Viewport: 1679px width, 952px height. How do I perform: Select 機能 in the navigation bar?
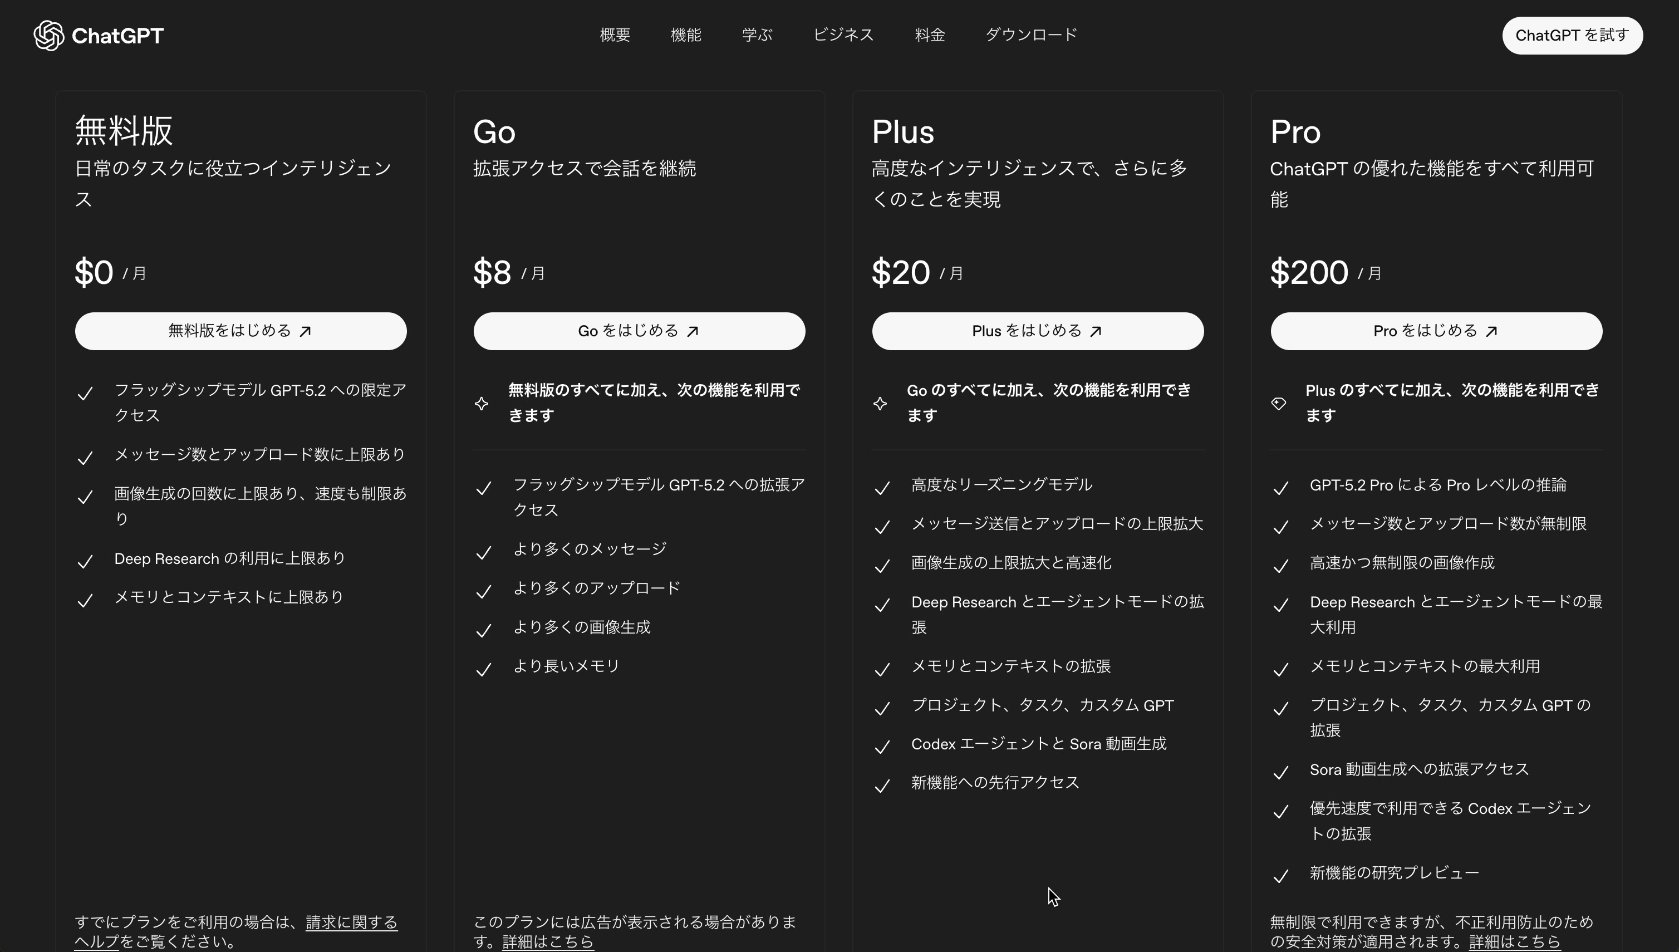coord(685,35)
